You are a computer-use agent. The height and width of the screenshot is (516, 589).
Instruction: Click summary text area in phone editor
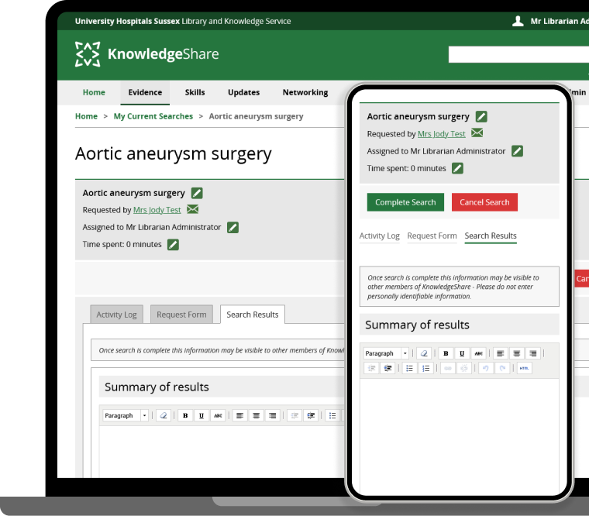point(460,435)
